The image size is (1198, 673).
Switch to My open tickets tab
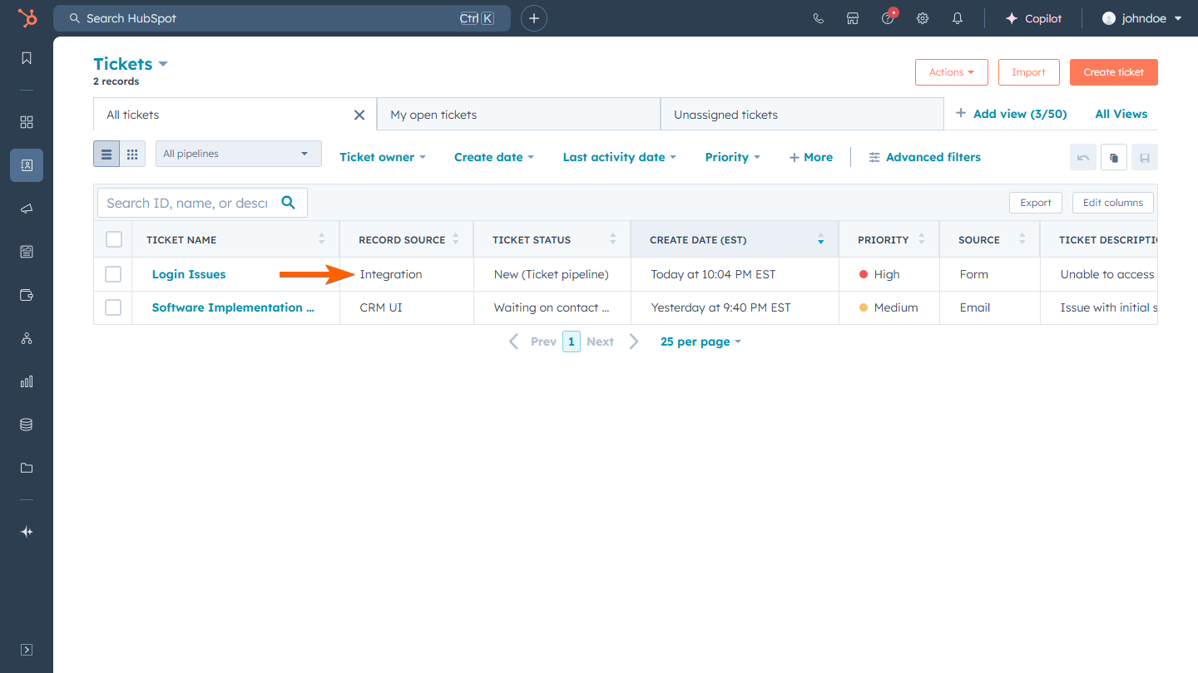click(x=517, y=115)
